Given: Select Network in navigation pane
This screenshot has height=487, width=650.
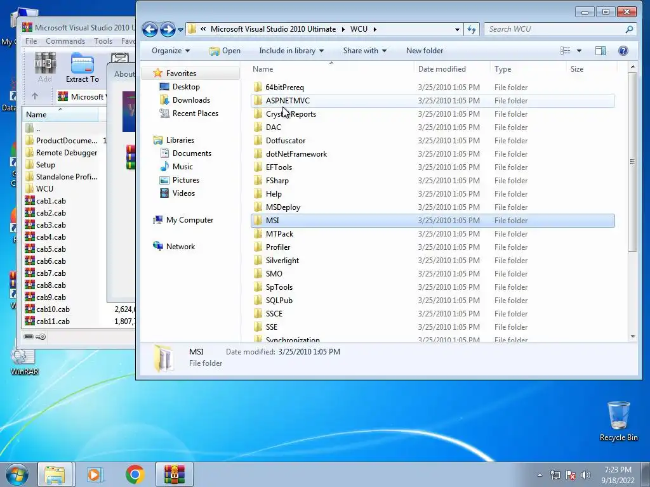Looking at the screenshot, I should [x=180, y=247].
